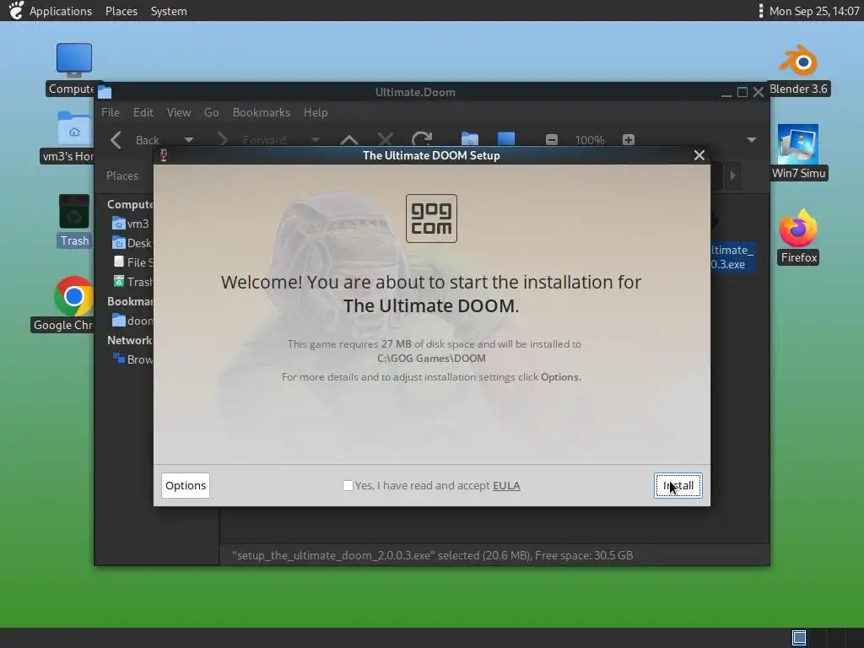Click the Reload icon in file manager
The image size is (864, 648).
422,139
